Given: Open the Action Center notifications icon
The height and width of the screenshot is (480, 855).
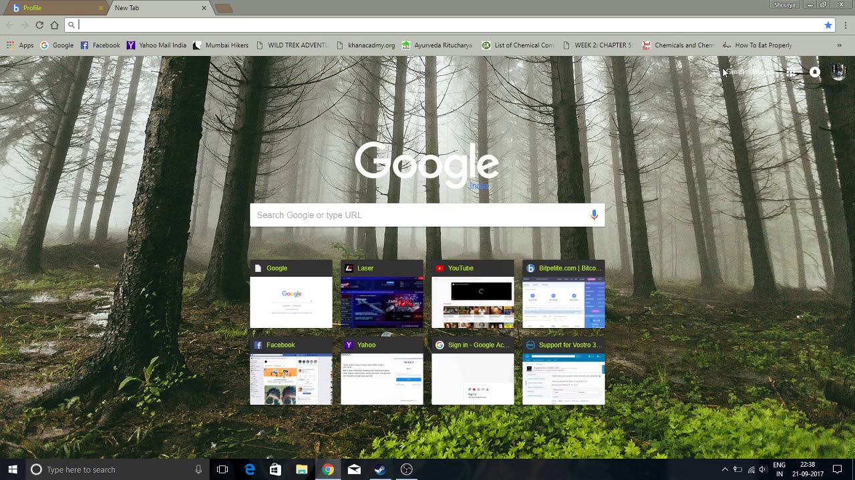Looking at the screenshot, I should (x=837, y=469).
